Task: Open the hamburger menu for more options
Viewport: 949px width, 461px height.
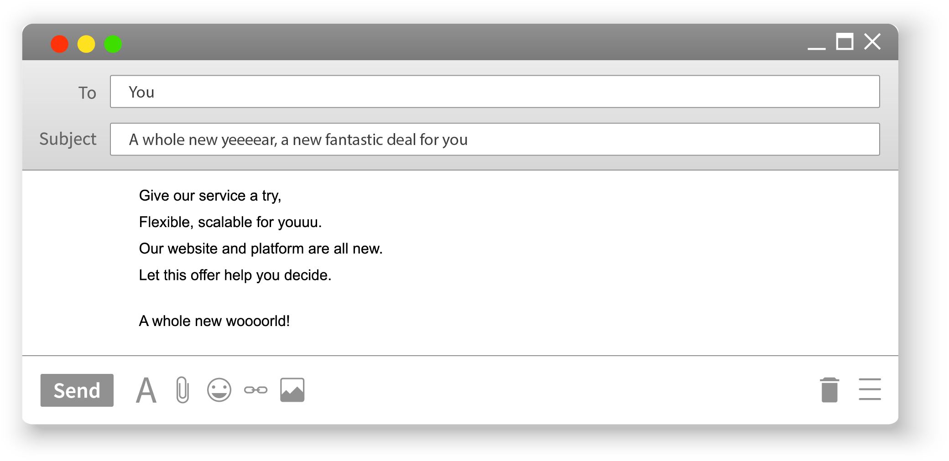Action: pos(869,389)
